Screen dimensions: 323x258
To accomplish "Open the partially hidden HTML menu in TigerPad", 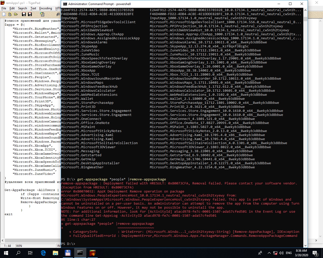I will [x=58, y=8].
